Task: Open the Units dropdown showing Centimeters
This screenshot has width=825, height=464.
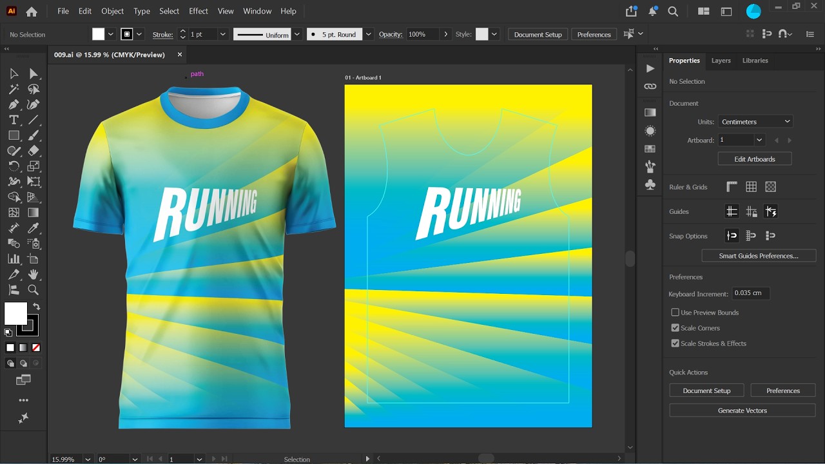Action: (x=755, y=122)
